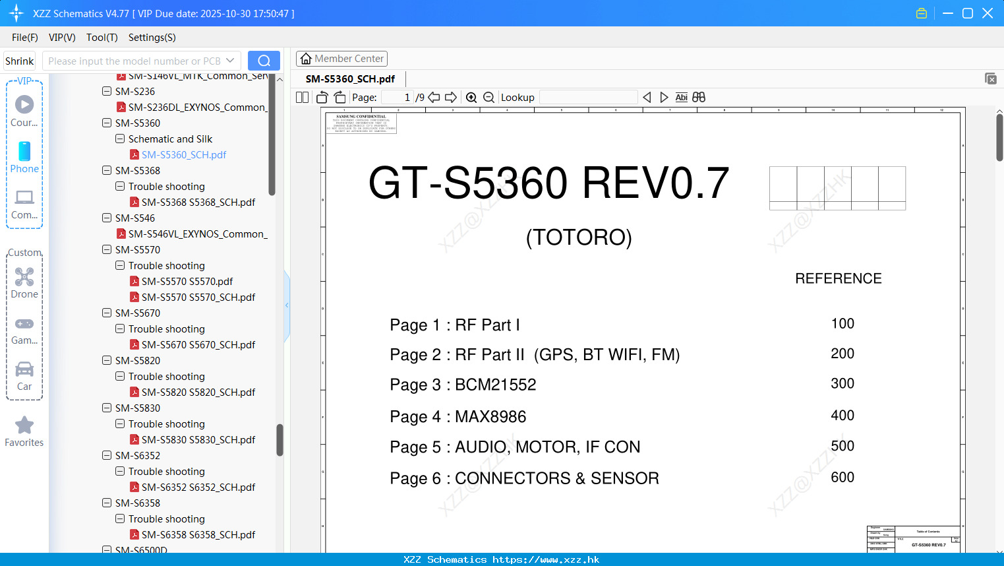Open SM-S5570 S5570_SCH.pdf file
The image size is (1004, 566).
coord(198,297)
